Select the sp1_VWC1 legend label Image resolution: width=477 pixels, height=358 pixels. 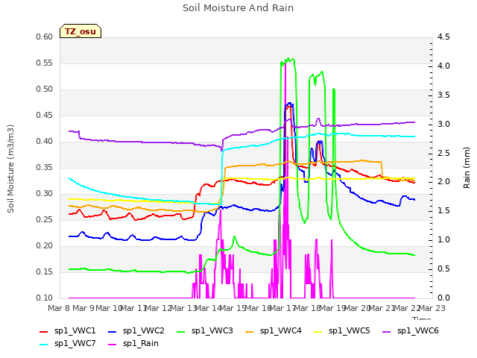pyautogui.click(x=75, y=331)
